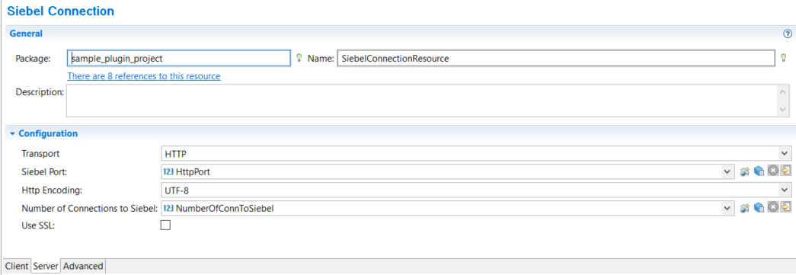The width and height of the screenshot is (796, 275).
Task: Click the lightbulb hint next to Package field
Action: 299,58
